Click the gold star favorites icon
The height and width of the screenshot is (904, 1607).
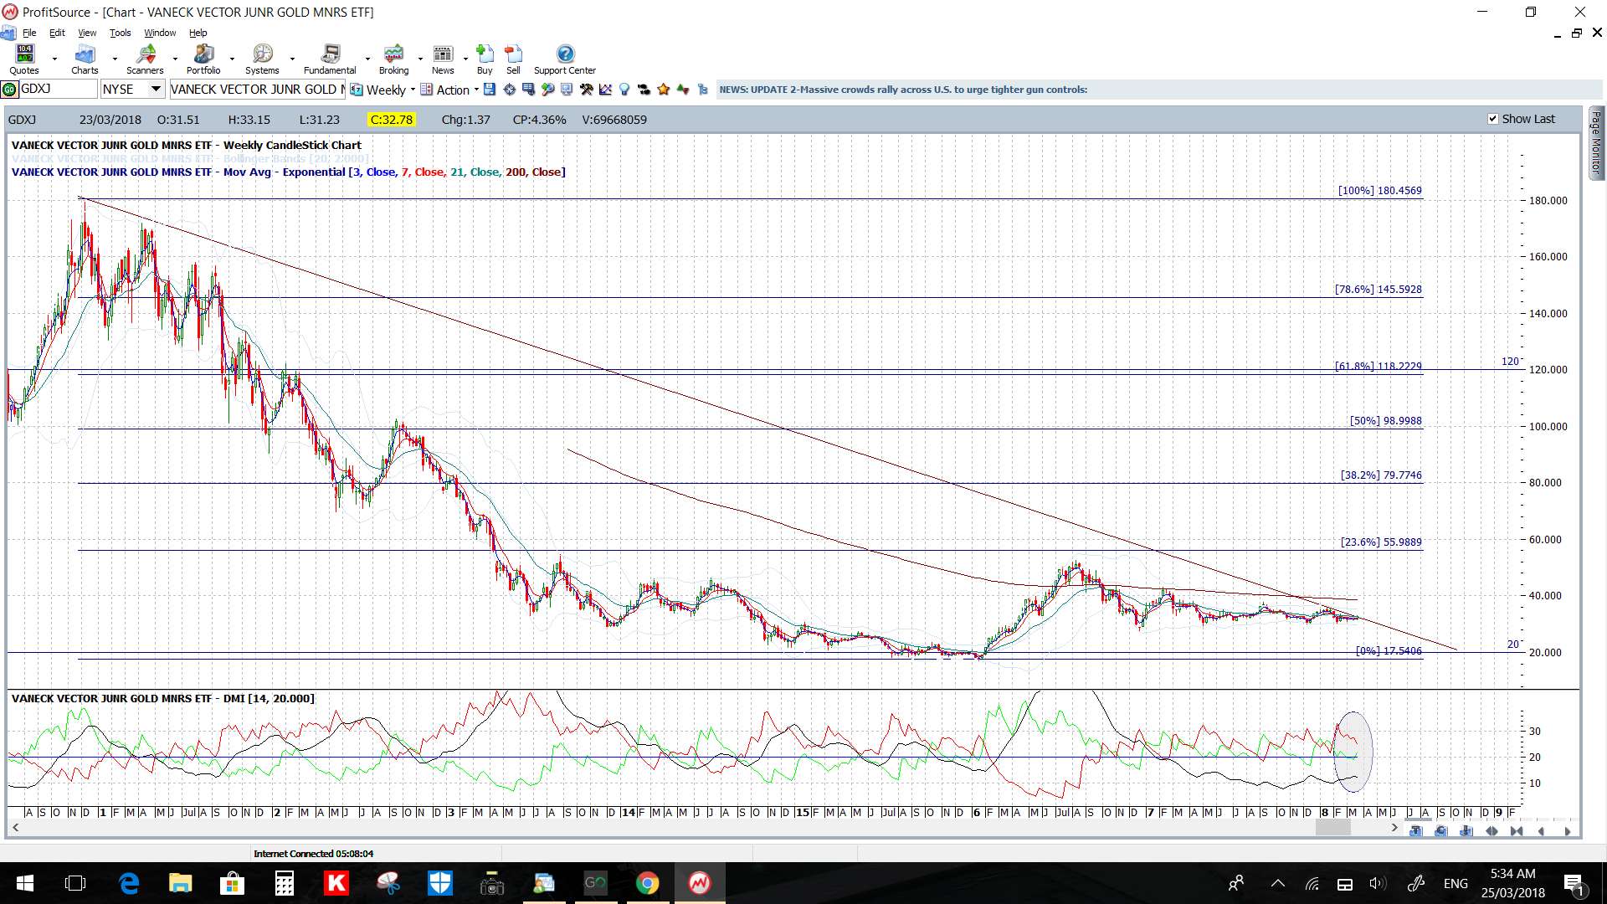click(663, 90)
